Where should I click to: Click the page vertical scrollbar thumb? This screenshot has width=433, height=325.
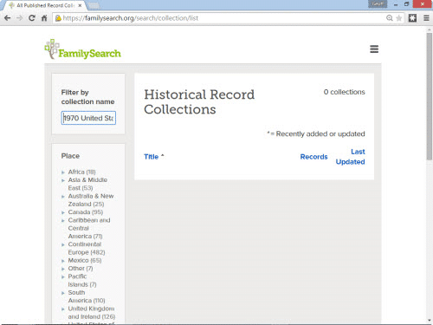pyautogui.click(x=430, y=96)
